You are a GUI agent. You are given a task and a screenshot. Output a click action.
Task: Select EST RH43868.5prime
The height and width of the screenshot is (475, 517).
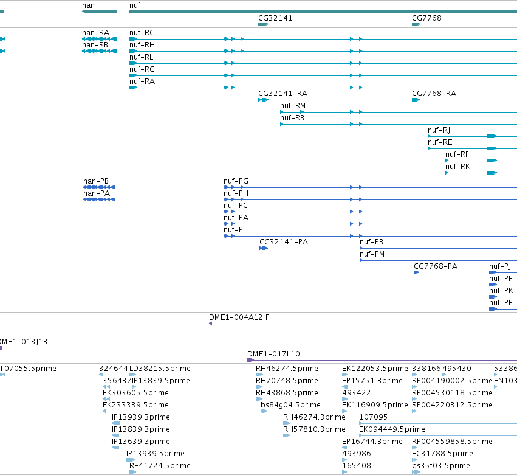(x=287, y=393)
